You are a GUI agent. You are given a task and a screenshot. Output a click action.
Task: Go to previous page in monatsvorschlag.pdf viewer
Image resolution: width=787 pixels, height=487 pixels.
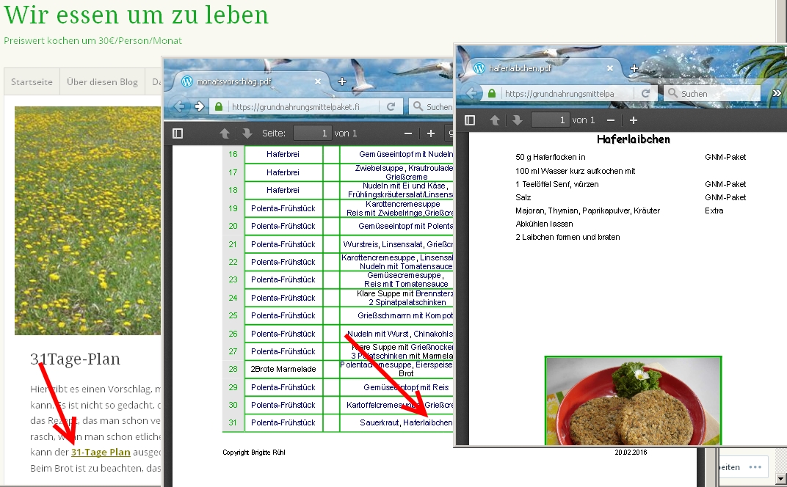pos(225,133)
